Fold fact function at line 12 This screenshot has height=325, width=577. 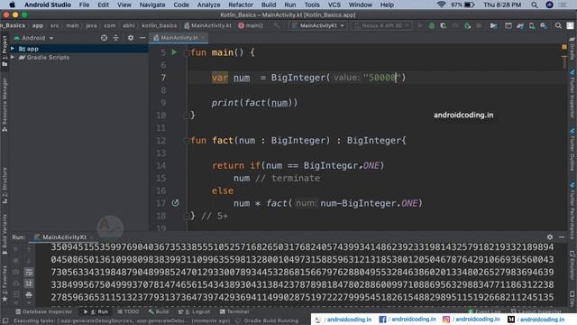[187, 141]
